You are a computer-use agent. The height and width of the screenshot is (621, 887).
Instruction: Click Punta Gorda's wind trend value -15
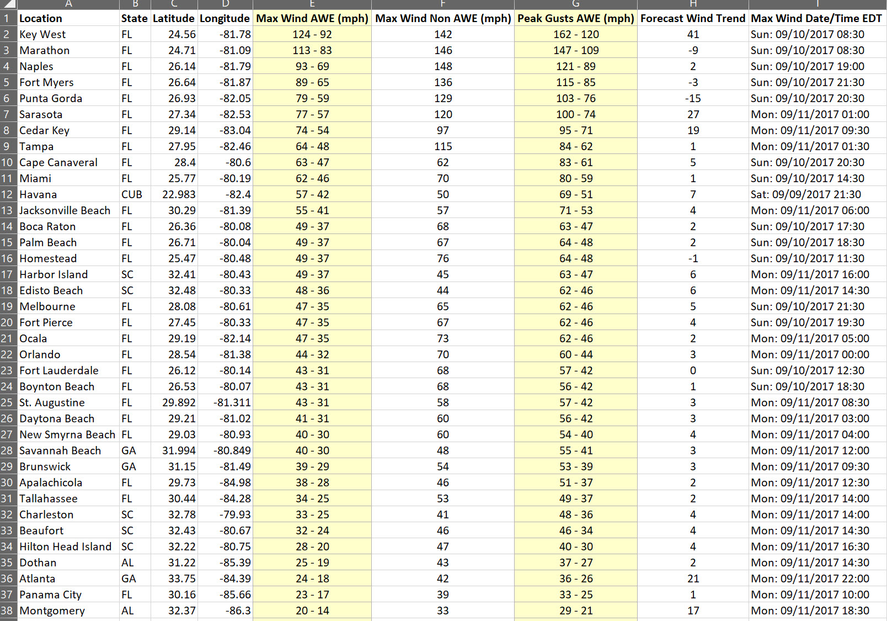692,98
